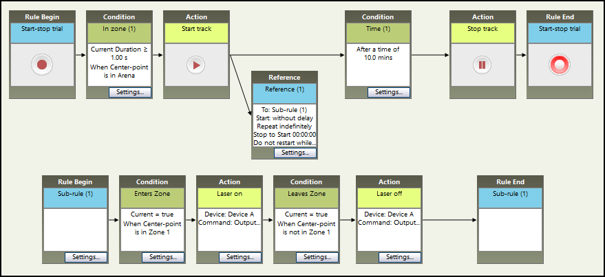605x277 pixels.
Task: Select Sub-rule (1) label in Rule End box
Action: 510,194
